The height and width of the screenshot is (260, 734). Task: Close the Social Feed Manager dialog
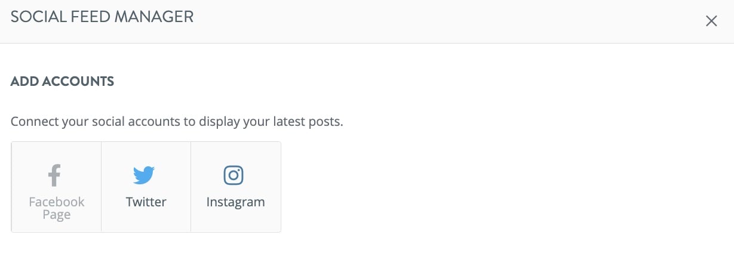(711, 21)
